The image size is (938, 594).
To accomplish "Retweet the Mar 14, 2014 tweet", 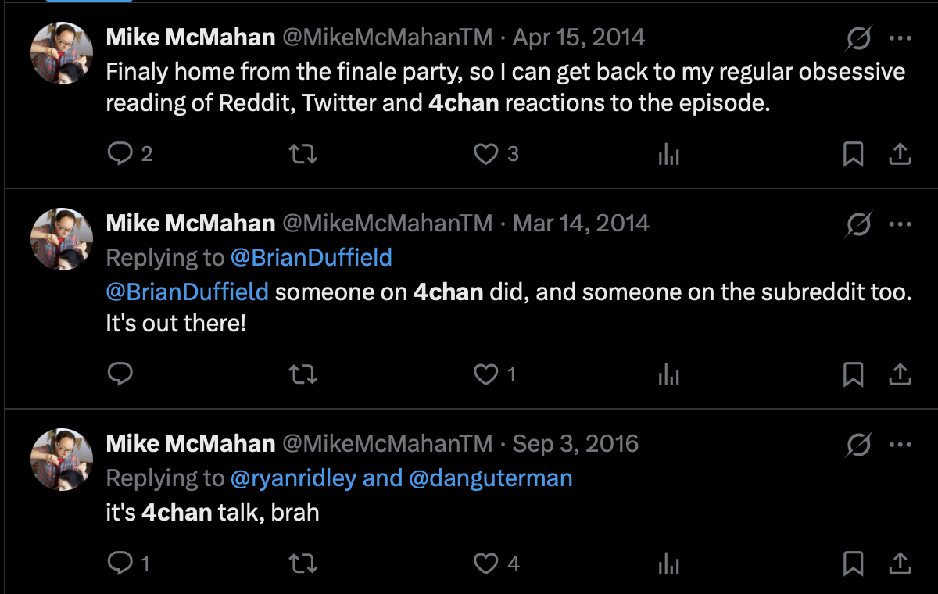I will pos(303,375).
